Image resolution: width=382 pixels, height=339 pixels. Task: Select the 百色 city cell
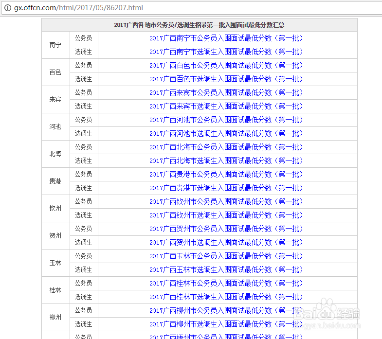coord(55,72)
